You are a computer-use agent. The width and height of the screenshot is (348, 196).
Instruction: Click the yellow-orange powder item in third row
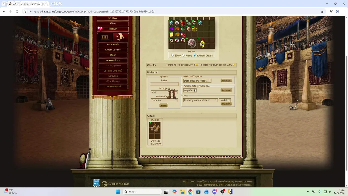tap(177, 35)
